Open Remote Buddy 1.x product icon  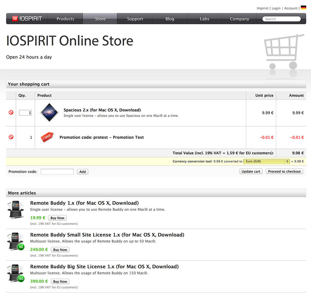16,210
